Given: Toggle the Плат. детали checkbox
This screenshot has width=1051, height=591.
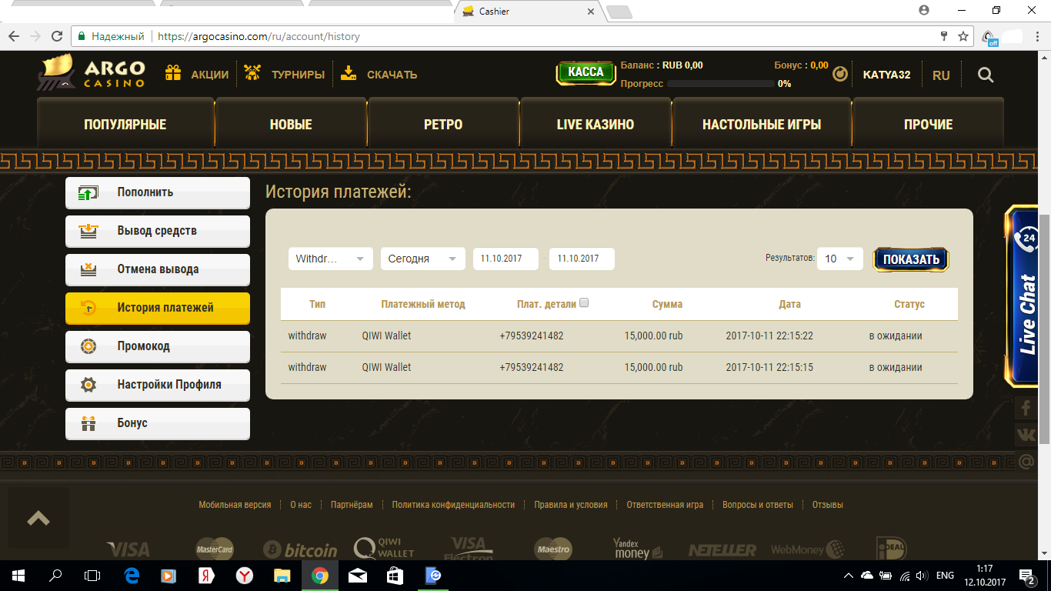Looking at the screenshot, I should (x=584, y=303).
